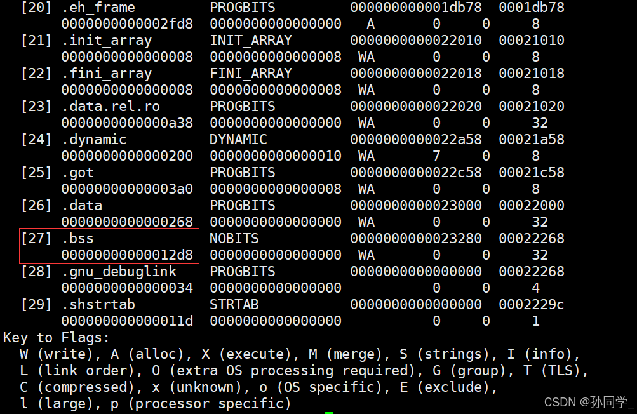Select the .got section name
The image size is (637, 414).
click(x=77, y=173)
